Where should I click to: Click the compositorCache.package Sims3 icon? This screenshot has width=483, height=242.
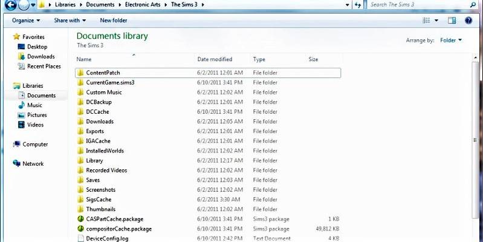[80, 229]
